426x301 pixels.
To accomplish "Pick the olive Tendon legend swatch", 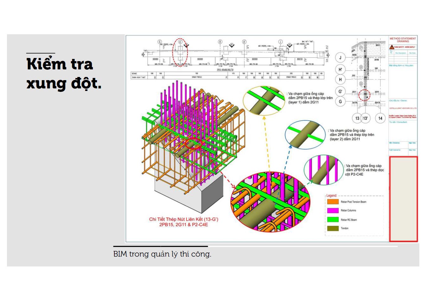I will click(x=333, y=228).
